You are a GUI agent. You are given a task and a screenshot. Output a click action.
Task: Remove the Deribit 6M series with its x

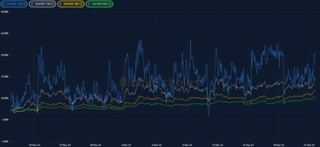(x=110, y=4)
